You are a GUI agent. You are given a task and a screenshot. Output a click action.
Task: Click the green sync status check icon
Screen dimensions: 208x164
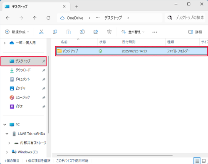click(100, 51)
